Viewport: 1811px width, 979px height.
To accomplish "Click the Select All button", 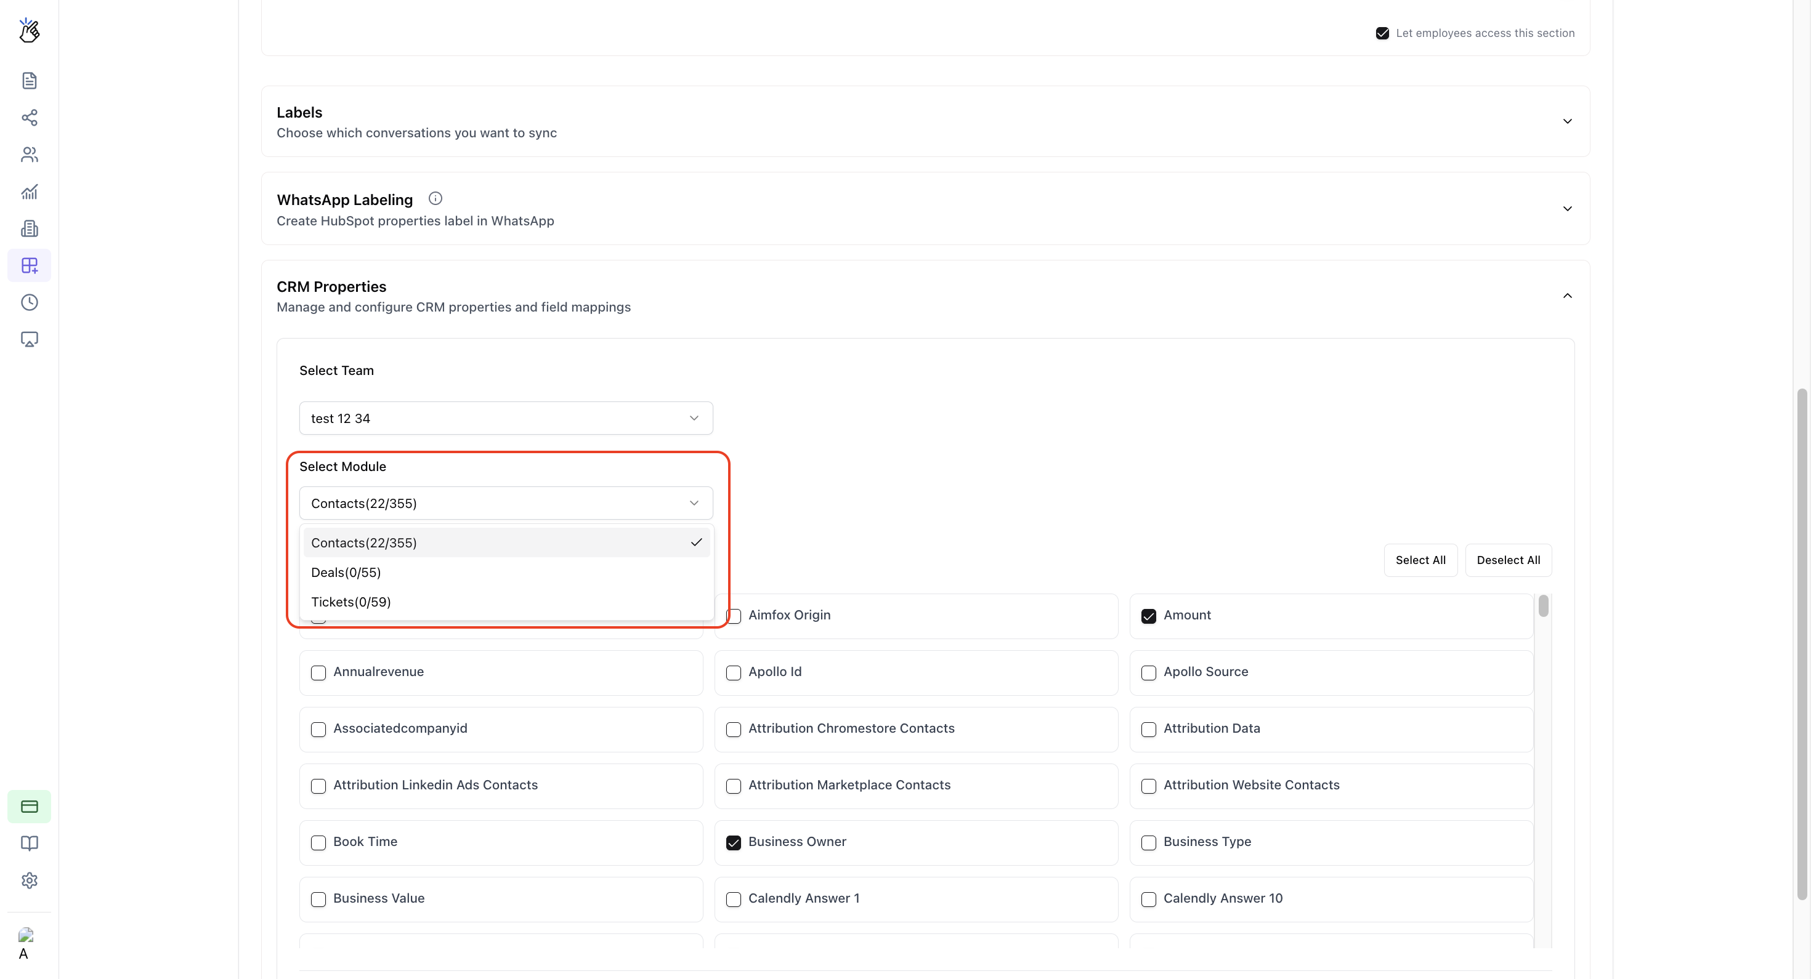I will pos(1420,560).
